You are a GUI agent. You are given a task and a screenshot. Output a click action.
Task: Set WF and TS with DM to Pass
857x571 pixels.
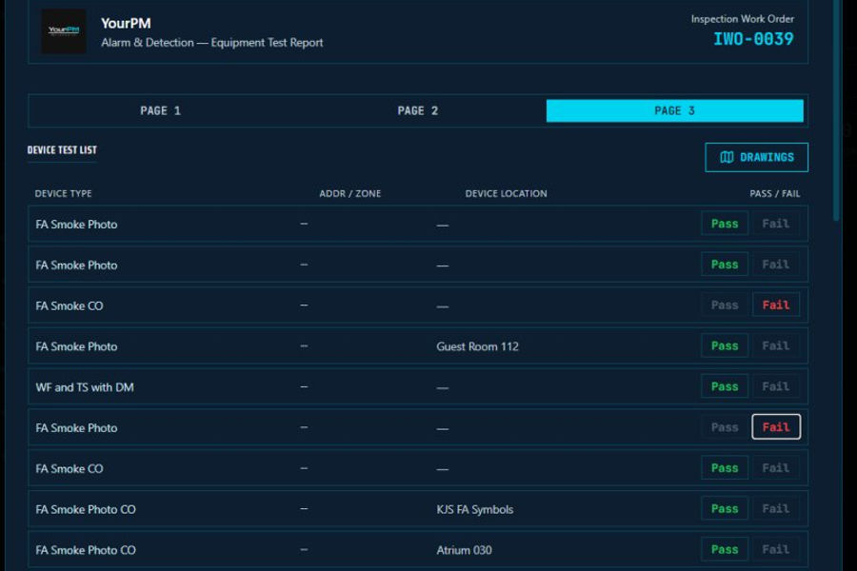click(725, 387)
